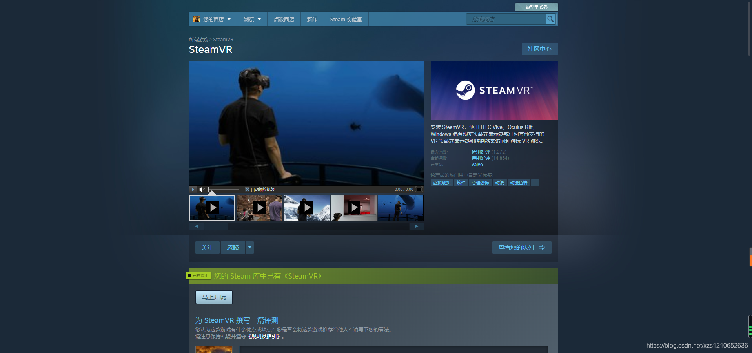The height and width of the screenshot is (353, 752).
Task: Select the whale screenshot thumbnail
Action: click(x=401, y=208)
